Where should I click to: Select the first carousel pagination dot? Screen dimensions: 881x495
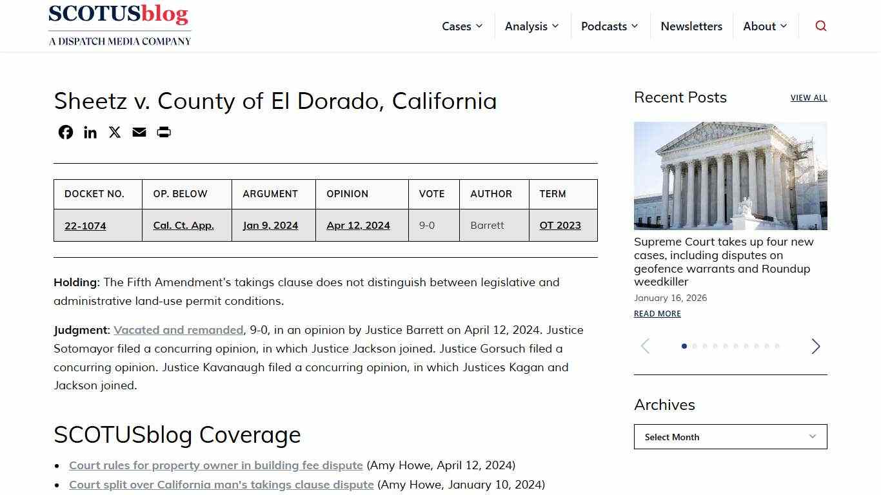(x=684, y=346)
